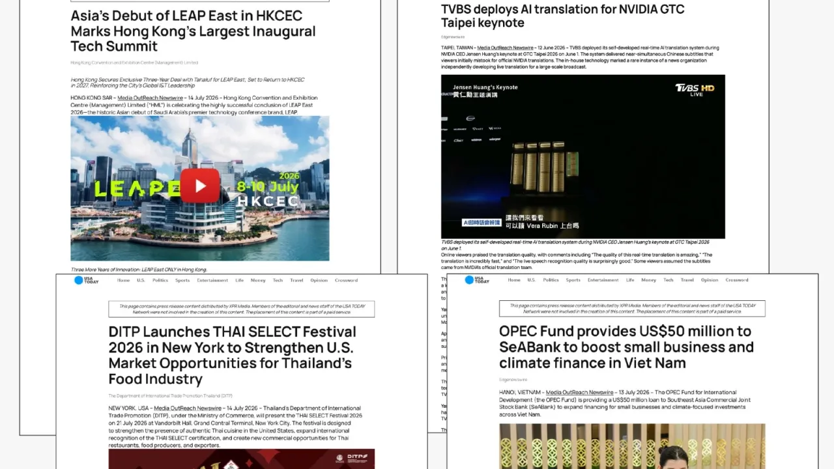Go to Travel on the OPEC Fund page
The image size is (834, 469).
(687, 280)
